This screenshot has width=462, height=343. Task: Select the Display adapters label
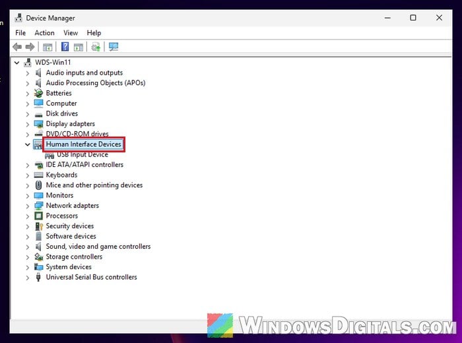(x=71, y=123)
